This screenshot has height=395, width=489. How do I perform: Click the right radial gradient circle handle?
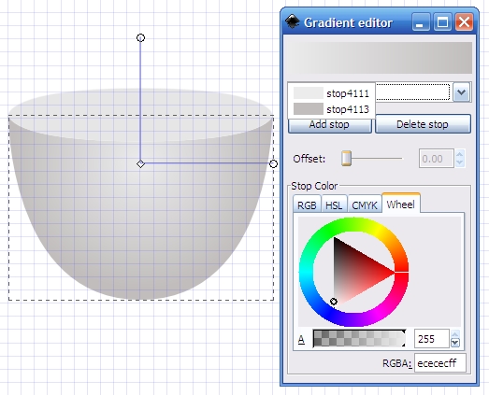pyautogui.click(x=273, y=163)
